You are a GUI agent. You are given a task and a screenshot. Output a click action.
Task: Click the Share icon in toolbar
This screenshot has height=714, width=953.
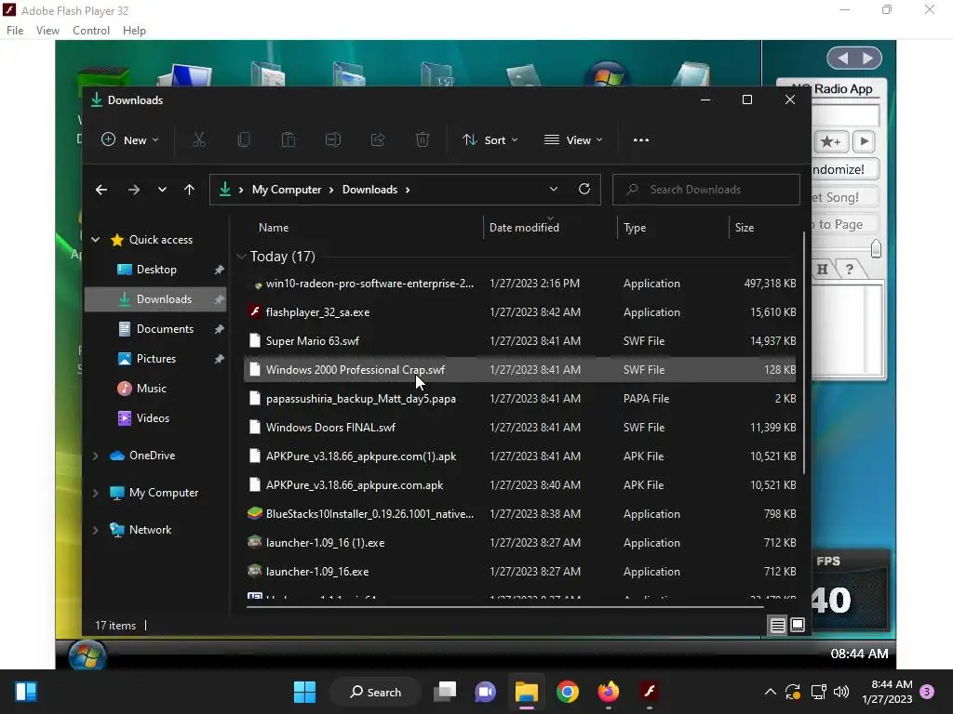click(378, 140)
